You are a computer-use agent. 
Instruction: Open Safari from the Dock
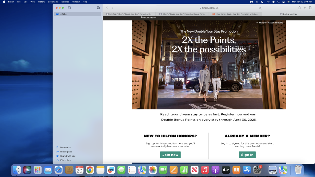click(58, 170)
